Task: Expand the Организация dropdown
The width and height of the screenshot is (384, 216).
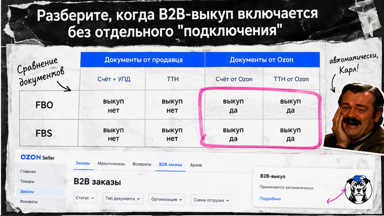Action: [x=167, y=199]
